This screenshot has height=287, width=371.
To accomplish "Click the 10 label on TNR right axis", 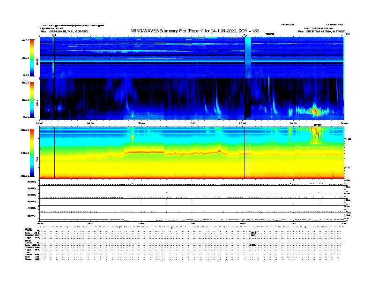I will click(348, 167).
